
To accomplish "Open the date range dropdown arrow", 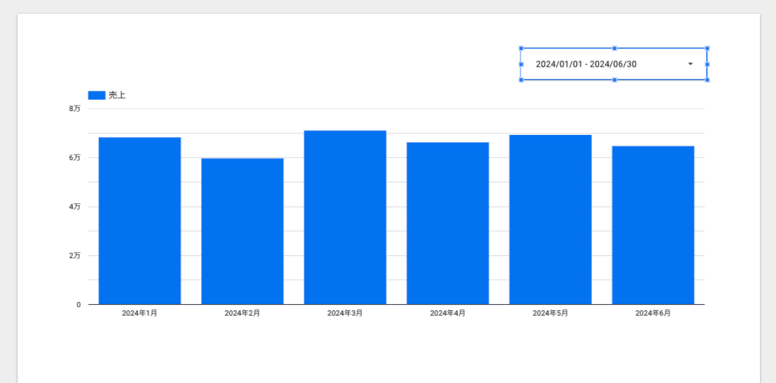I will [690, 64].
